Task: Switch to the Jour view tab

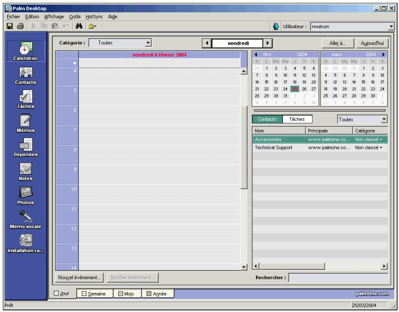Action: [62, 293]
